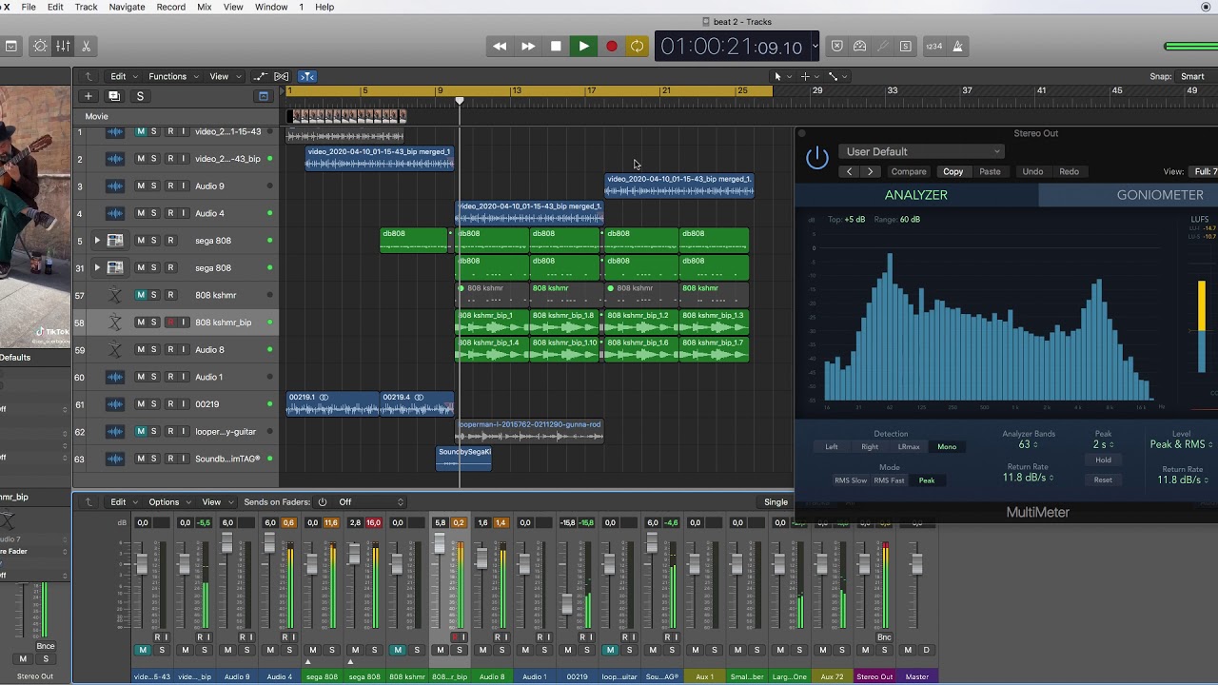Open the Snap Smart dropdown
Screen dimensions: 1218x685
tap(1197, 77)
